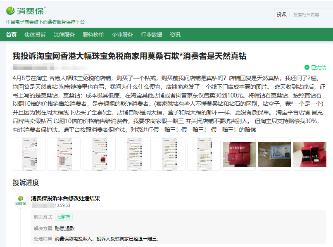Click the green 已完结 checkmark status icon
The image size is (333, 247).
click(x=307, y=67)
